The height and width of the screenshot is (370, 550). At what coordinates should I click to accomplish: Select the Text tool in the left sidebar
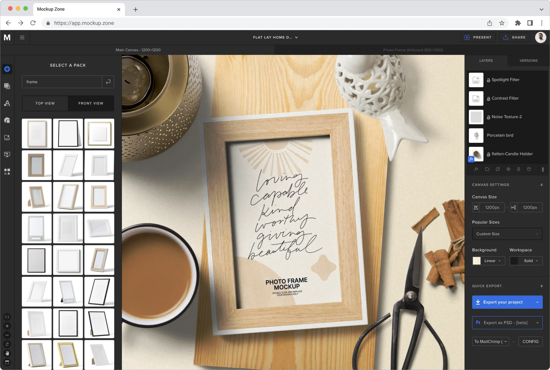7,103
